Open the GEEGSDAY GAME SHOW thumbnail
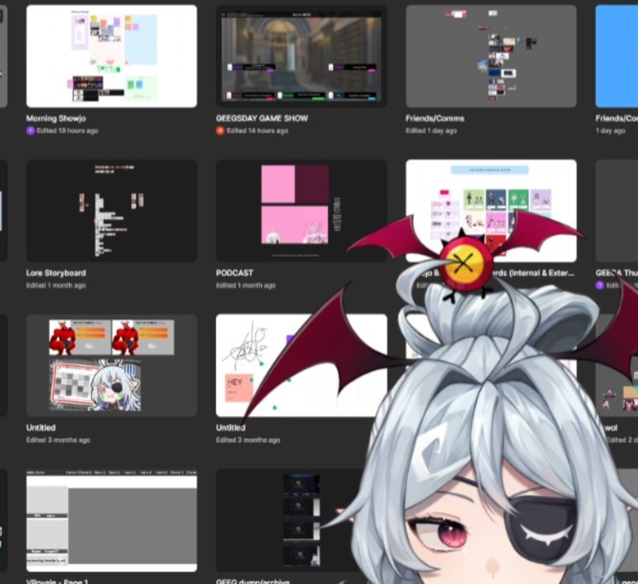The width and height of the screenshot is (638, 584). (x=301, y=56)
